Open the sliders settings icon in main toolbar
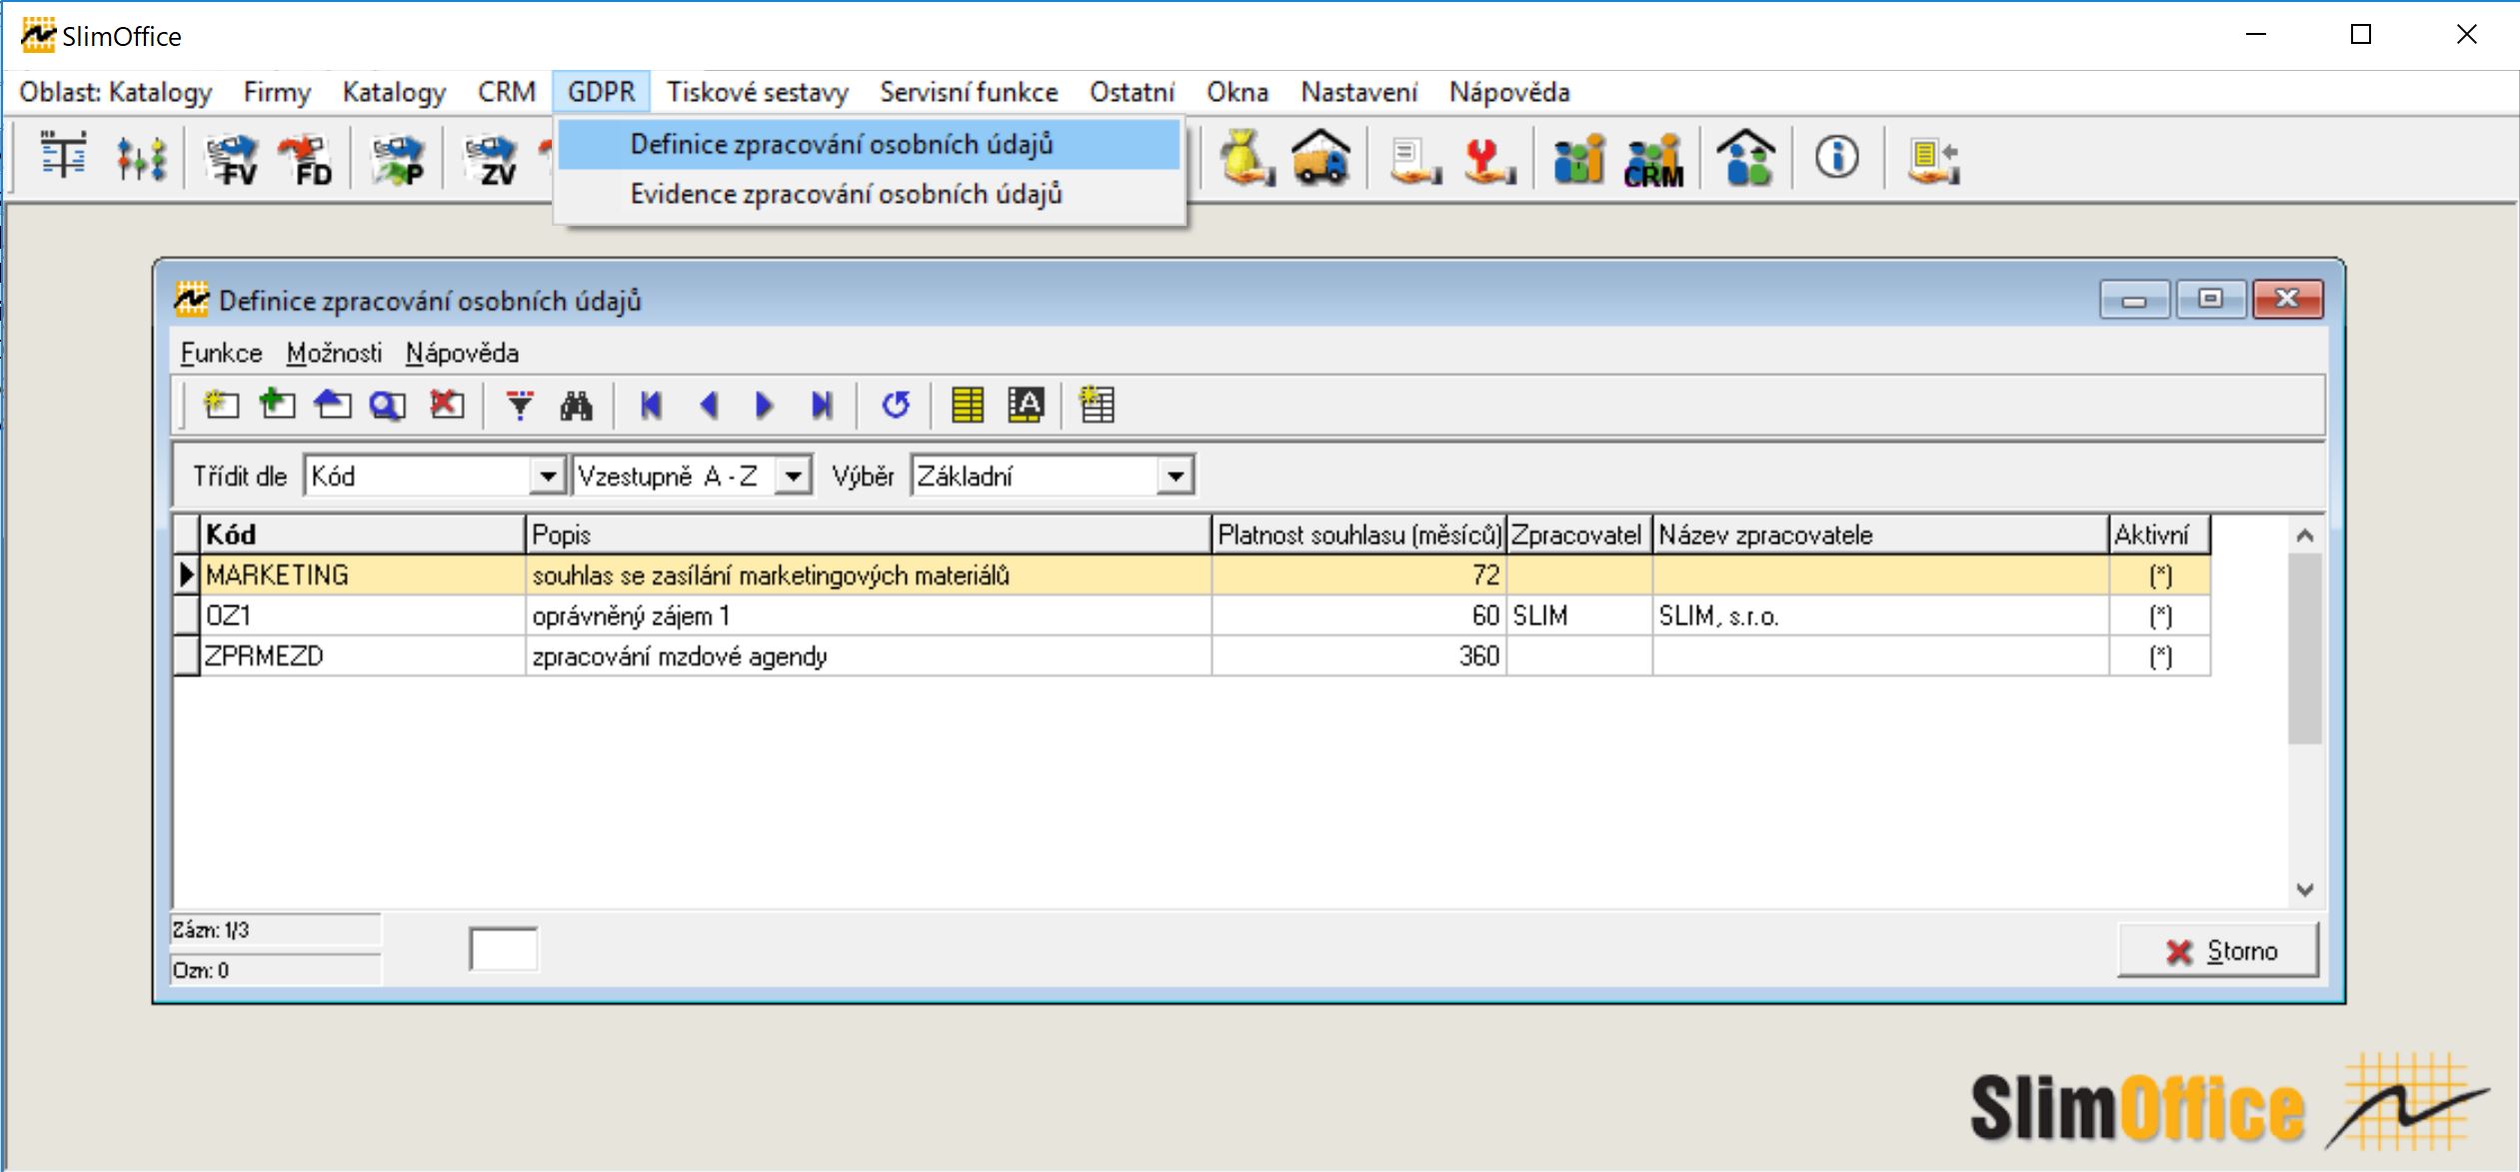2520x1172 pixels. [x=141, y=158]
